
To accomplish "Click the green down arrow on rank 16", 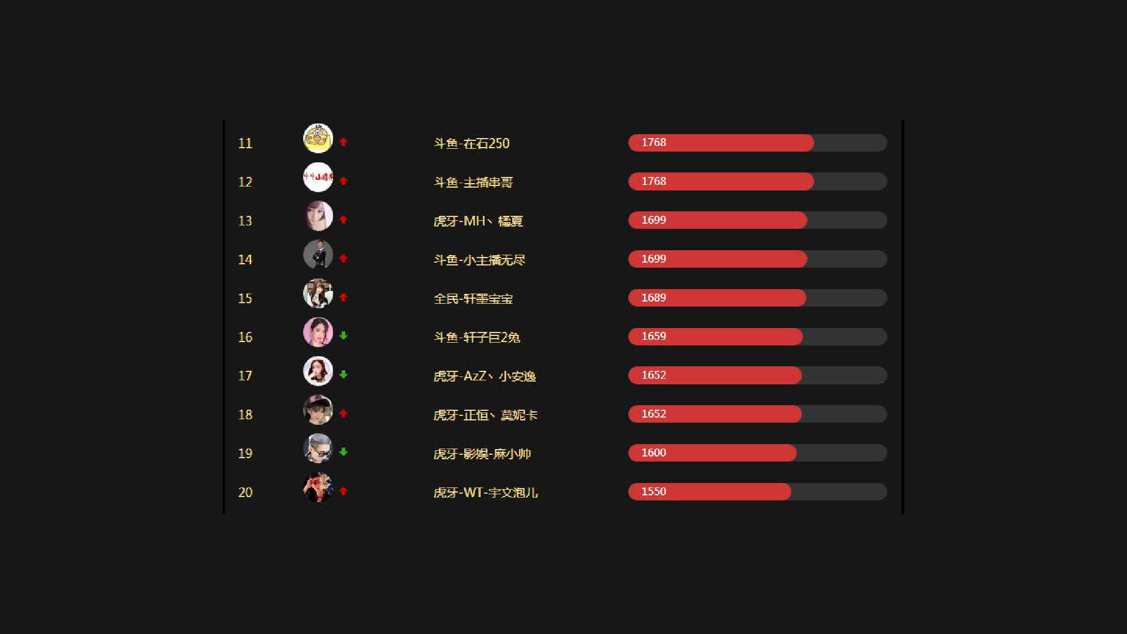I will [x=343, y=336].
